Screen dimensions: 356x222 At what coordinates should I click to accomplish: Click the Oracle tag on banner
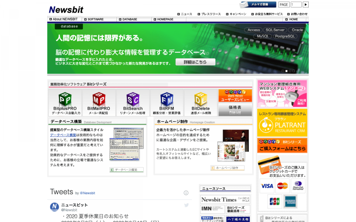[x=297, y=30]
